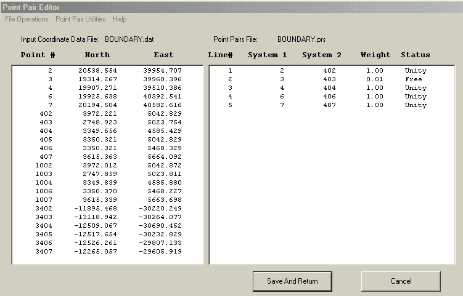Select point 1007 in the coordinate list

(108, 200)
